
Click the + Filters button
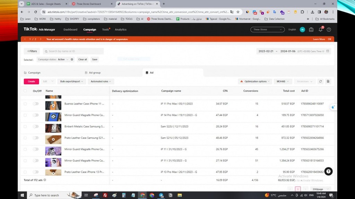(32, 51)
